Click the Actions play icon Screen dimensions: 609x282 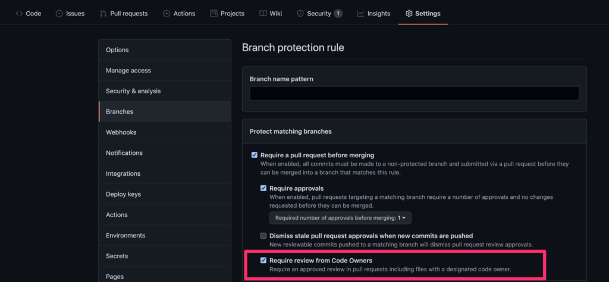point(167,14)
